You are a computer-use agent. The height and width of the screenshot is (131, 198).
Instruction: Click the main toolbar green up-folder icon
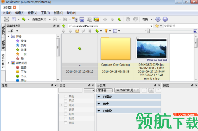click(x=119, y=19)
